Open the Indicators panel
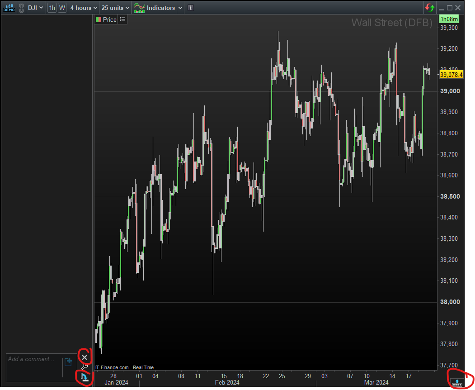The image size is (475, 390). click(x=155, y=8)
